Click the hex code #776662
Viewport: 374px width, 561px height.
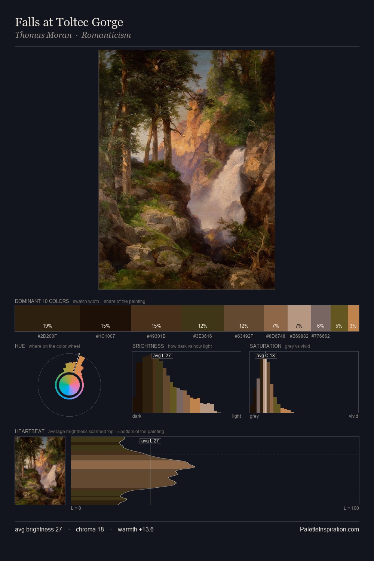click(x=321, y=336)
